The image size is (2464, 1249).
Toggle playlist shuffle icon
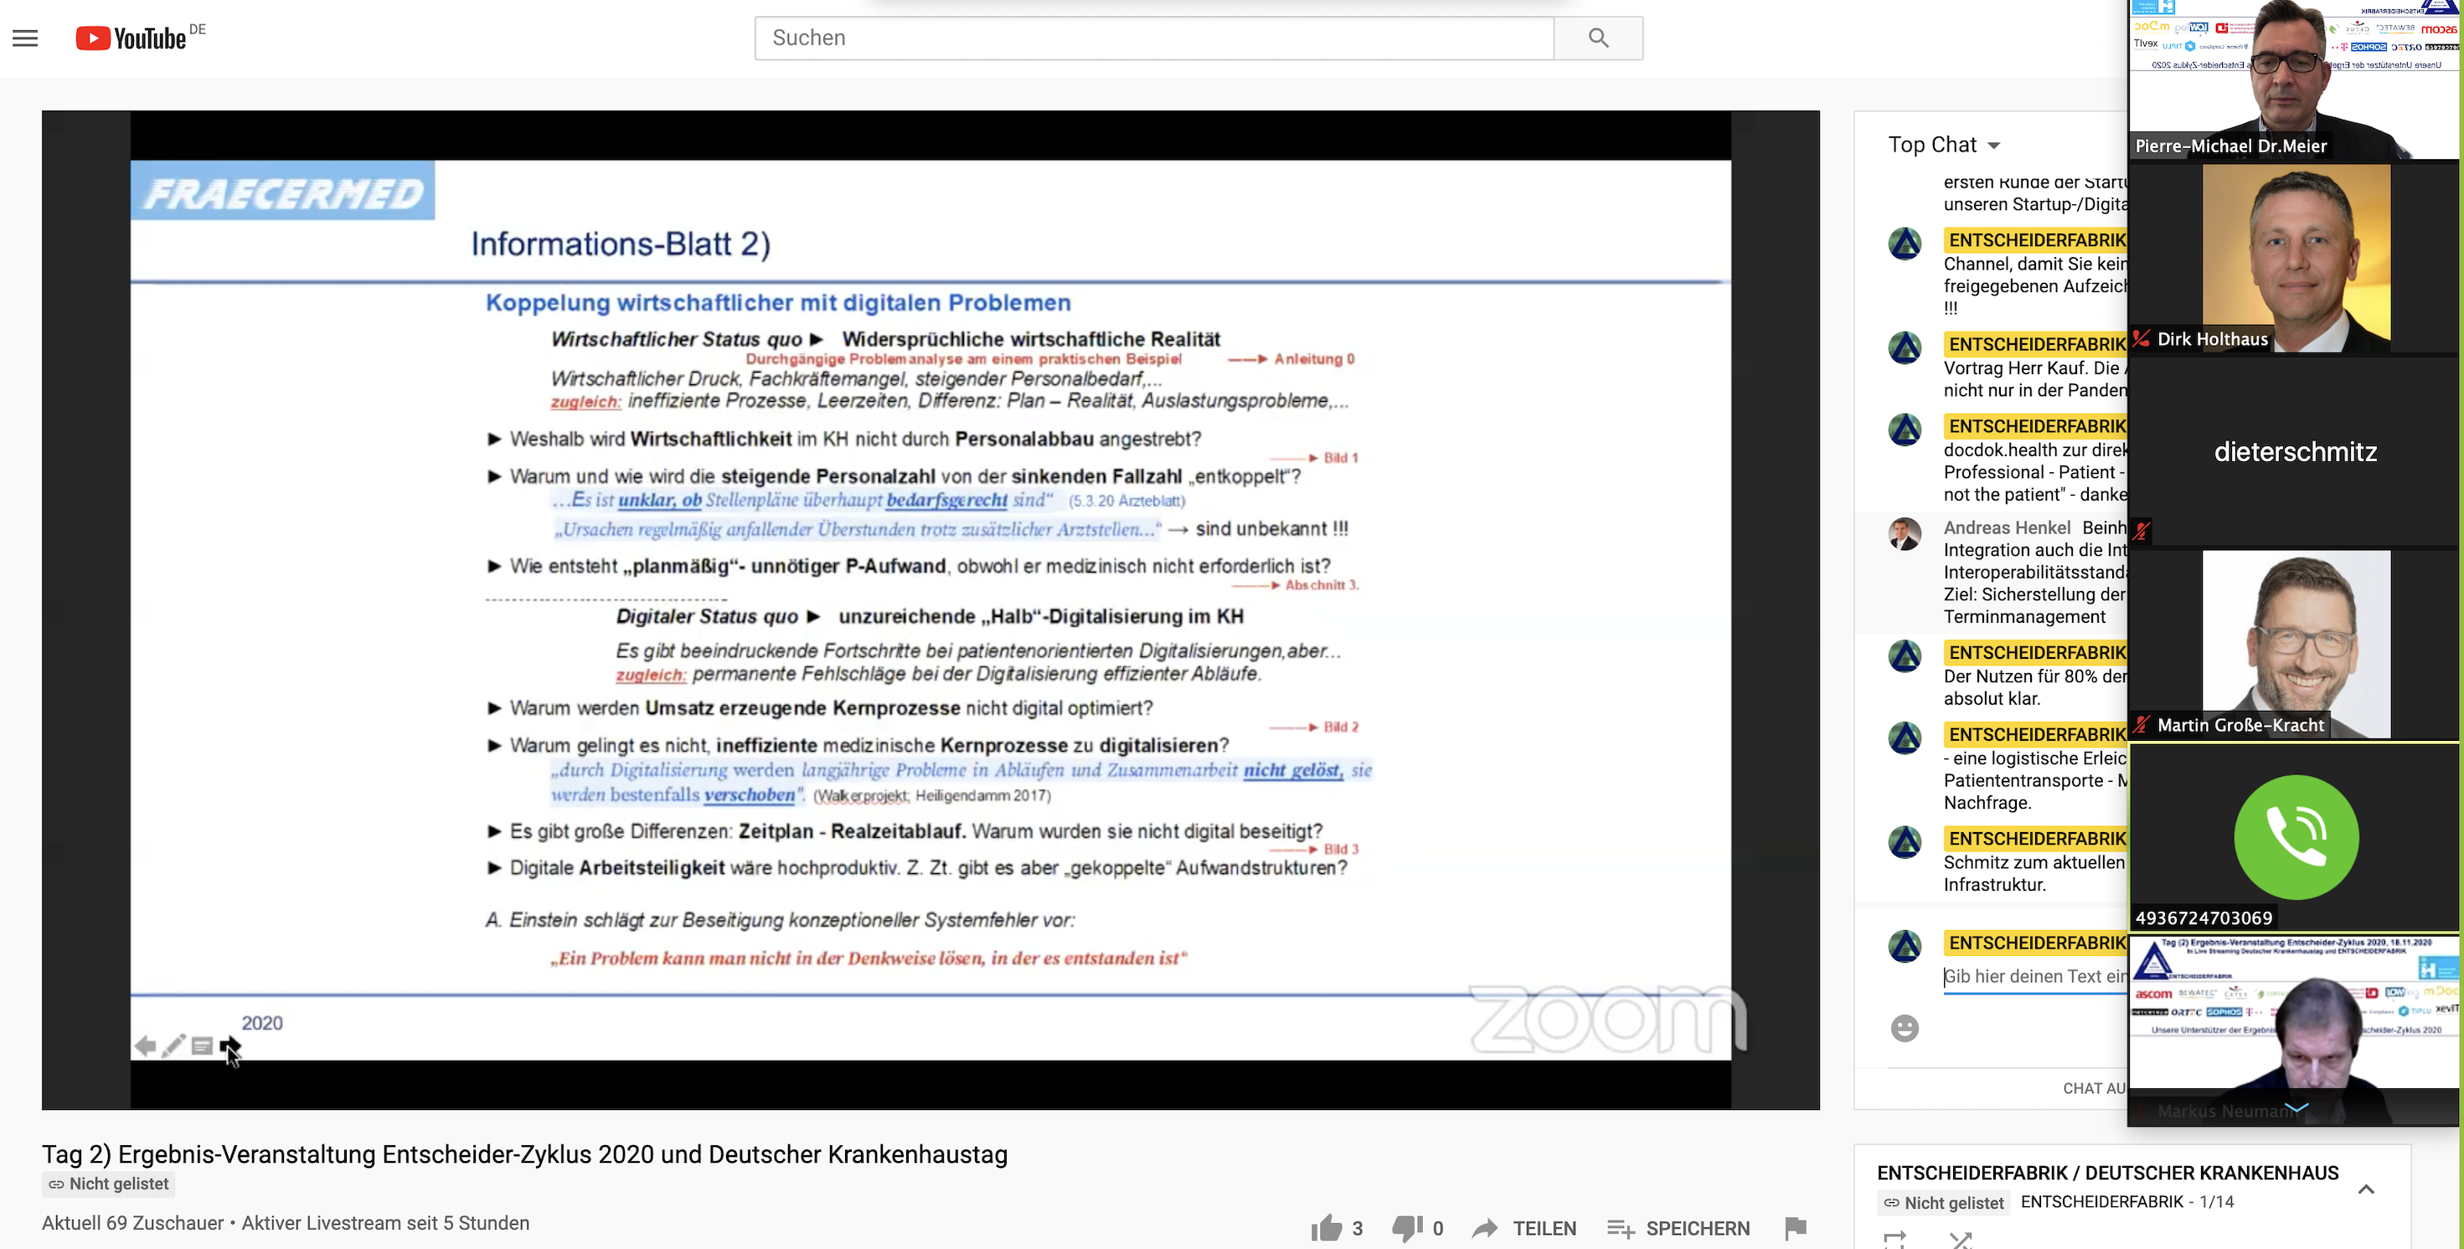(1961, 1240)
